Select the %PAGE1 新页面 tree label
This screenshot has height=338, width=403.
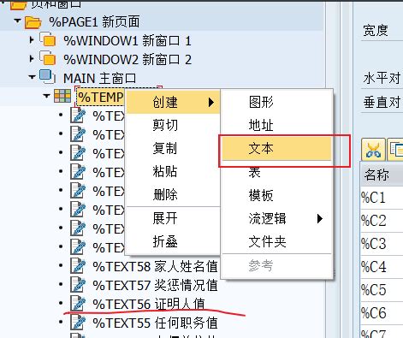pos(94,22)
